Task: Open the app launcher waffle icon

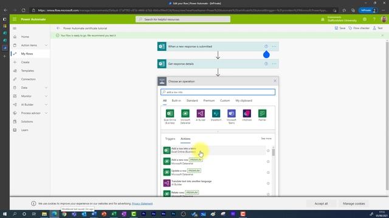Action: point(15,19)
